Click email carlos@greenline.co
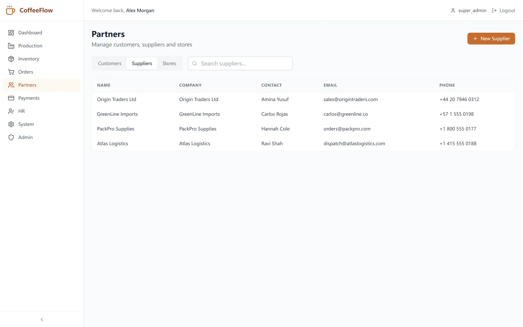Screen dimensions: 523x327 (x=346, y=114)
